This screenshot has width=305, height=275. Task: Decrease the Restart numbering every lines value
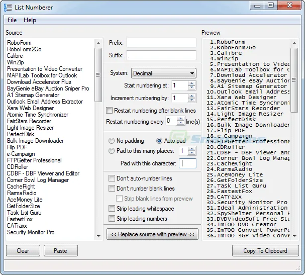181,123
